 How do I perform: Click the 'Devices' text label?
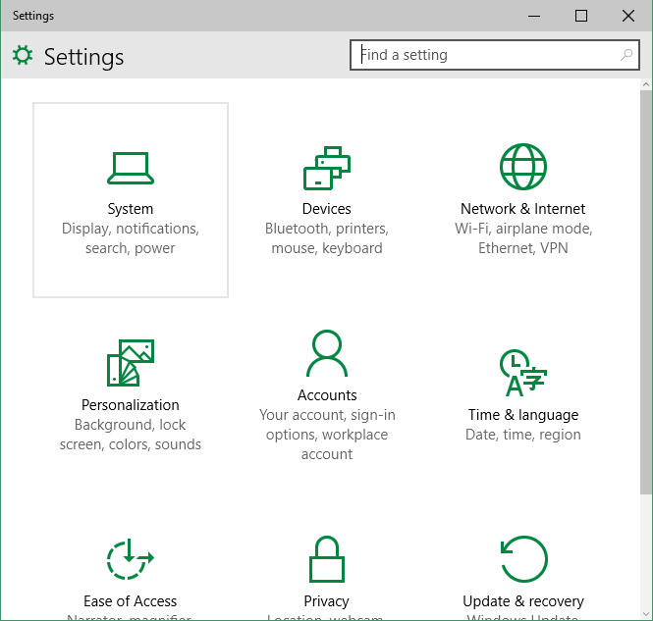coord(327,209)
